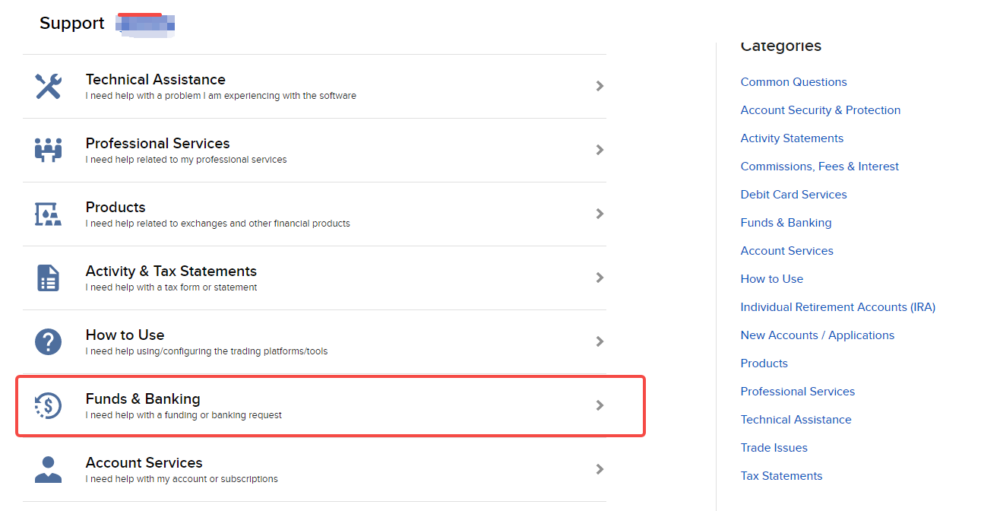
Task: Click Trade Issues in the Categories list
Action: pos(774,448)
